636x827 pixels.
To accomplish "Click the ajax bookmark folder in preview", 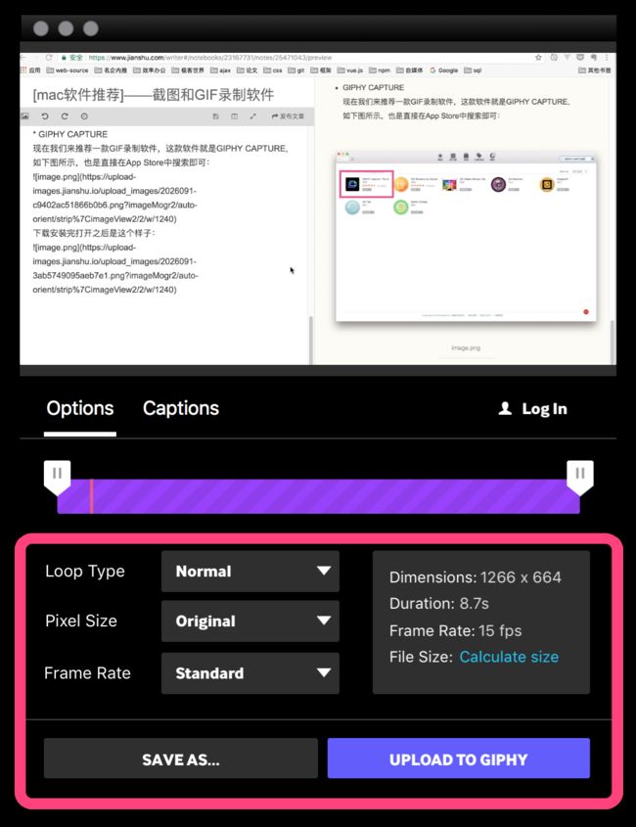I will pos(220,70).
